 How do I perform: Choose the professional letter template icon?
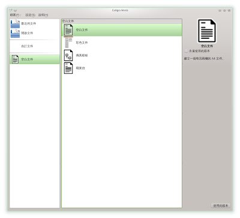coord(68,68)
